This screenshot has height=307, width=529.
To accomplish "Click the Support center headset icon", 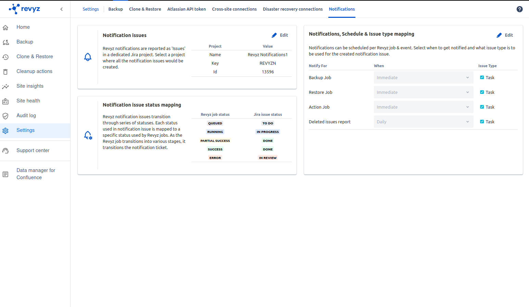I will click(x=5, y=151).
